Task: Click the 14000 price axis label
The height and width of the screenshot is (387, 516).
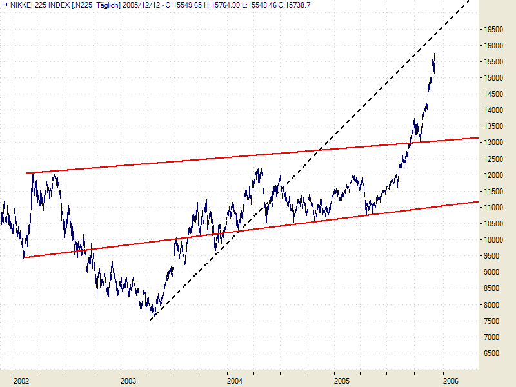Action: (493, 110)
